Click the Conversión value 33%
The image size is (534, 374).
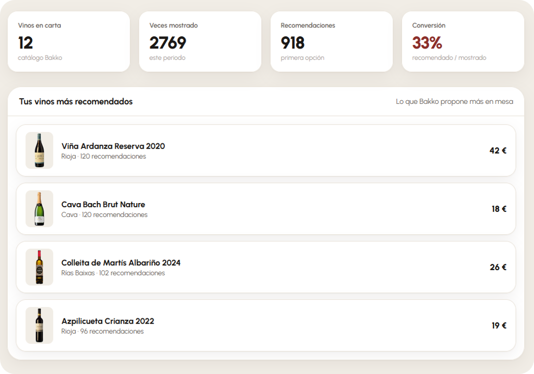tap(427, 43)
